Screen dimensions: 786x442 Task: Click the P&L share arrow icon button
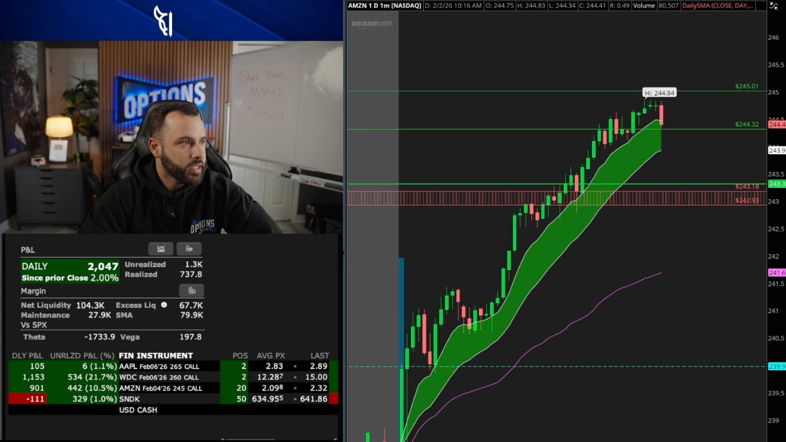pyautogui.click(x=189, y=249)
